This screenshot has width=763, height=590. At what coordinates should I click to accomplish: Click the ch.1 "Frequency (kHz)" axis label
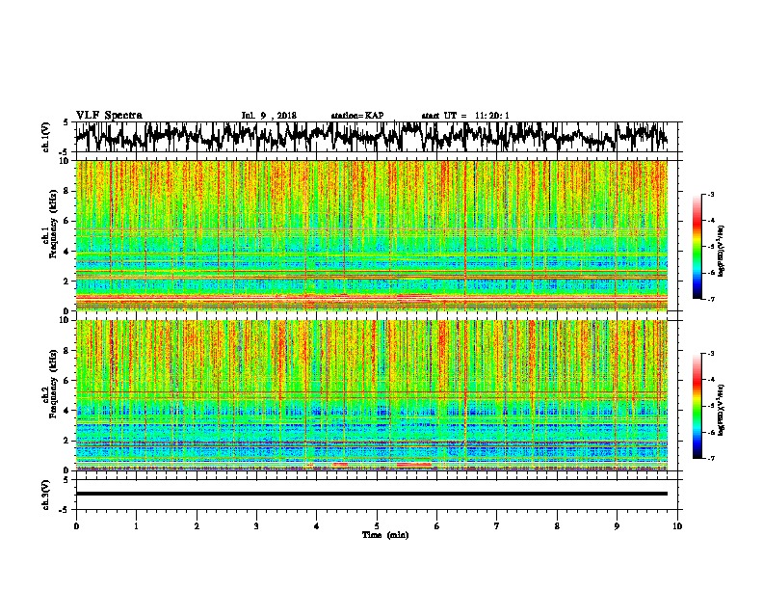pyautogui.click(x=53, y=225)
